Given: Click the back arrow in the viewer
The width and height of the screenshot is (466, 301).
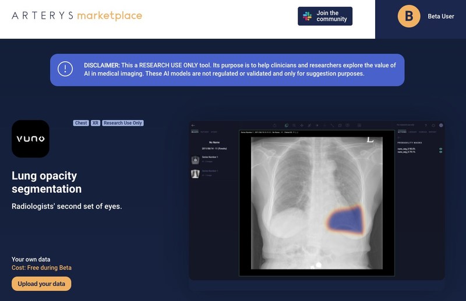Looking at the screenshot, I should 193,125.
